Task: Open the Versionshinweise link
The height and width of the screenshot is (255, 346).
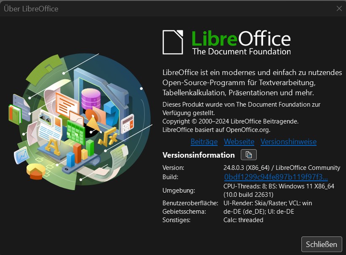Action: click(288, 142)
